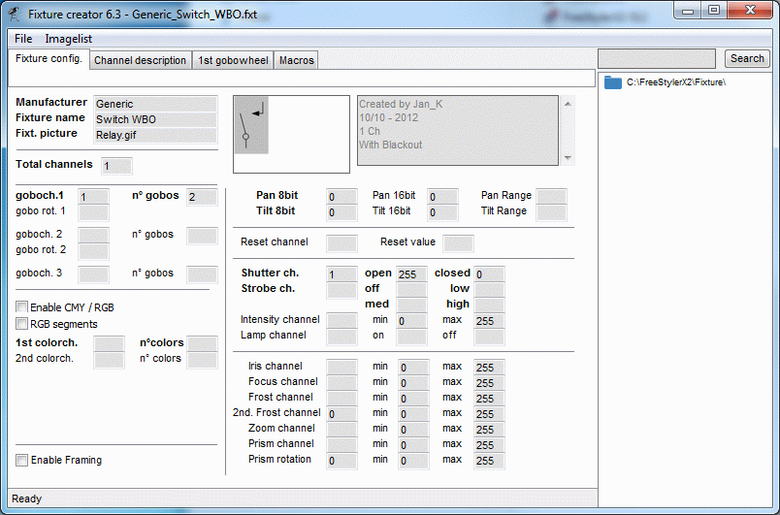Screen dimensions: 780x515
Task: Click the Lamp on value field
Action: click(412, 338)
